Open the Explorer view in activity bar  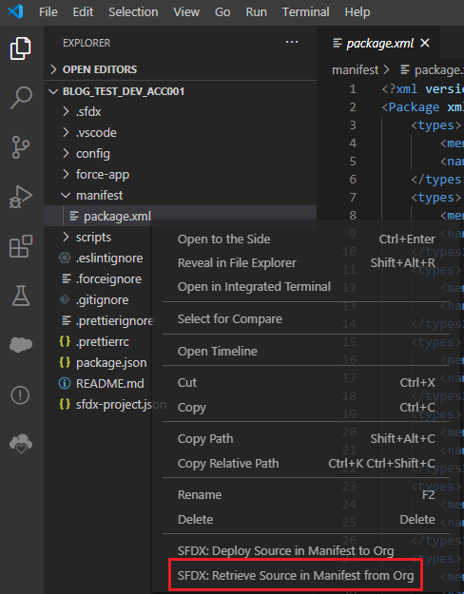(21, 48)
